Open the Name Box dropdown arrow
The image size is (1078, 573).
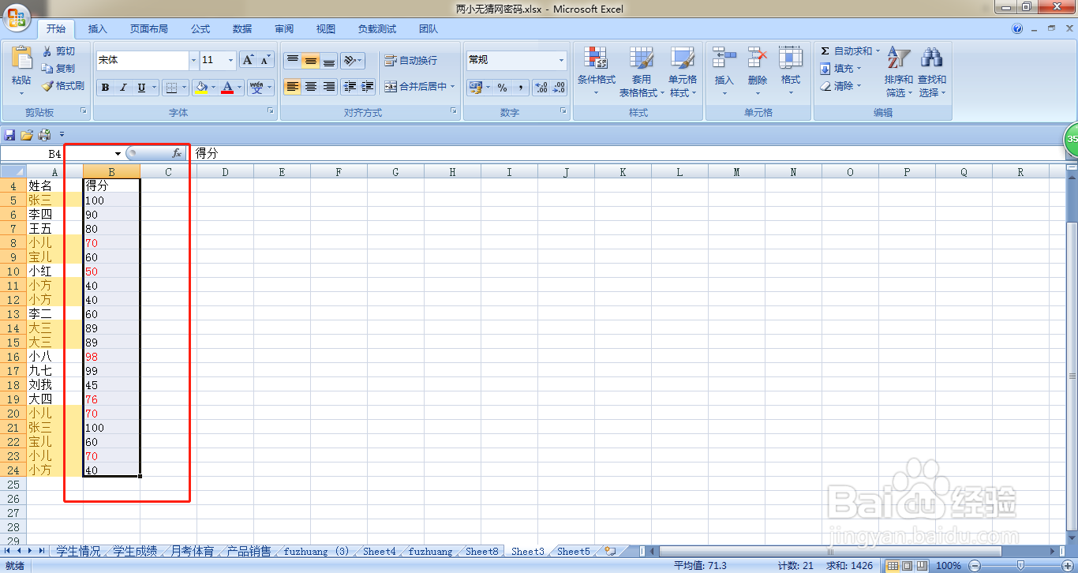coord(118,154)
